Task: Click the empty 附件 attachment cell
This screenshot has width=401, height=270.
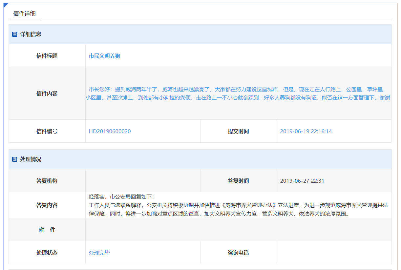Action: [238, 230]
